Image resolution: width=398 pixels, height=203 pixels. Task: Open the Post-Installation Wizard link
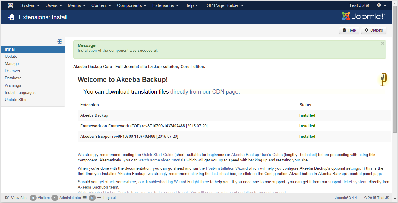tap(226, 168)
